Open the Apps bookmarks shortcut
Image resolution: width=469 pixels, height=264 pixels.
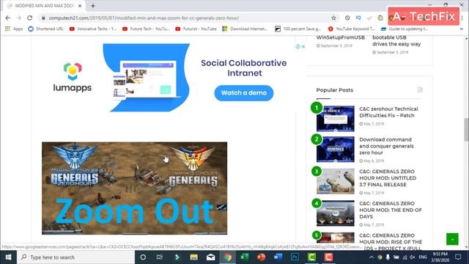click(14, 29)
